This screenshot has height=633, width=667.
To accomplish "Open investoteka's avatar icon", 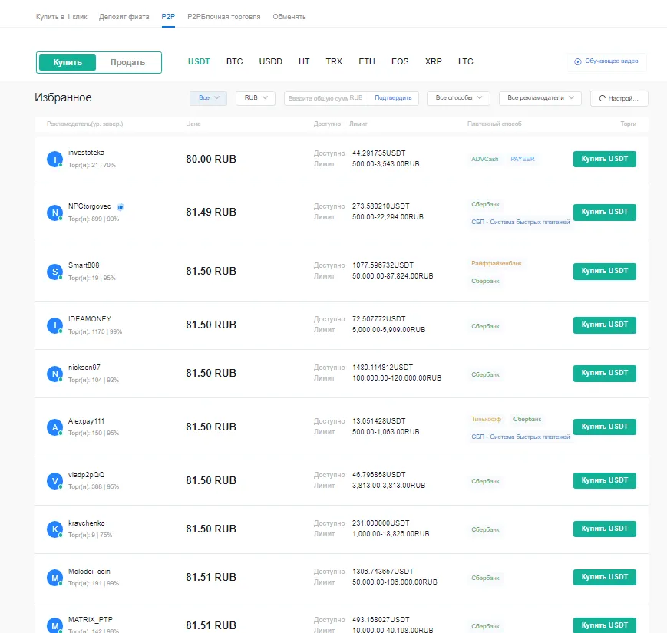I will point(54,159).
